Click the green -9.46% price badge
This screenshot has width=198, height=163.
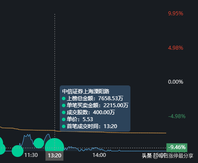click(x=177, y=147)
